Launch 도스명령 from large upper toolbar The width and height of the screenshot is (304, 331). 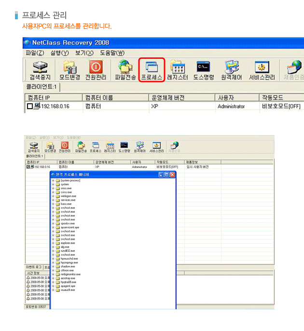(x=204, y=70)
